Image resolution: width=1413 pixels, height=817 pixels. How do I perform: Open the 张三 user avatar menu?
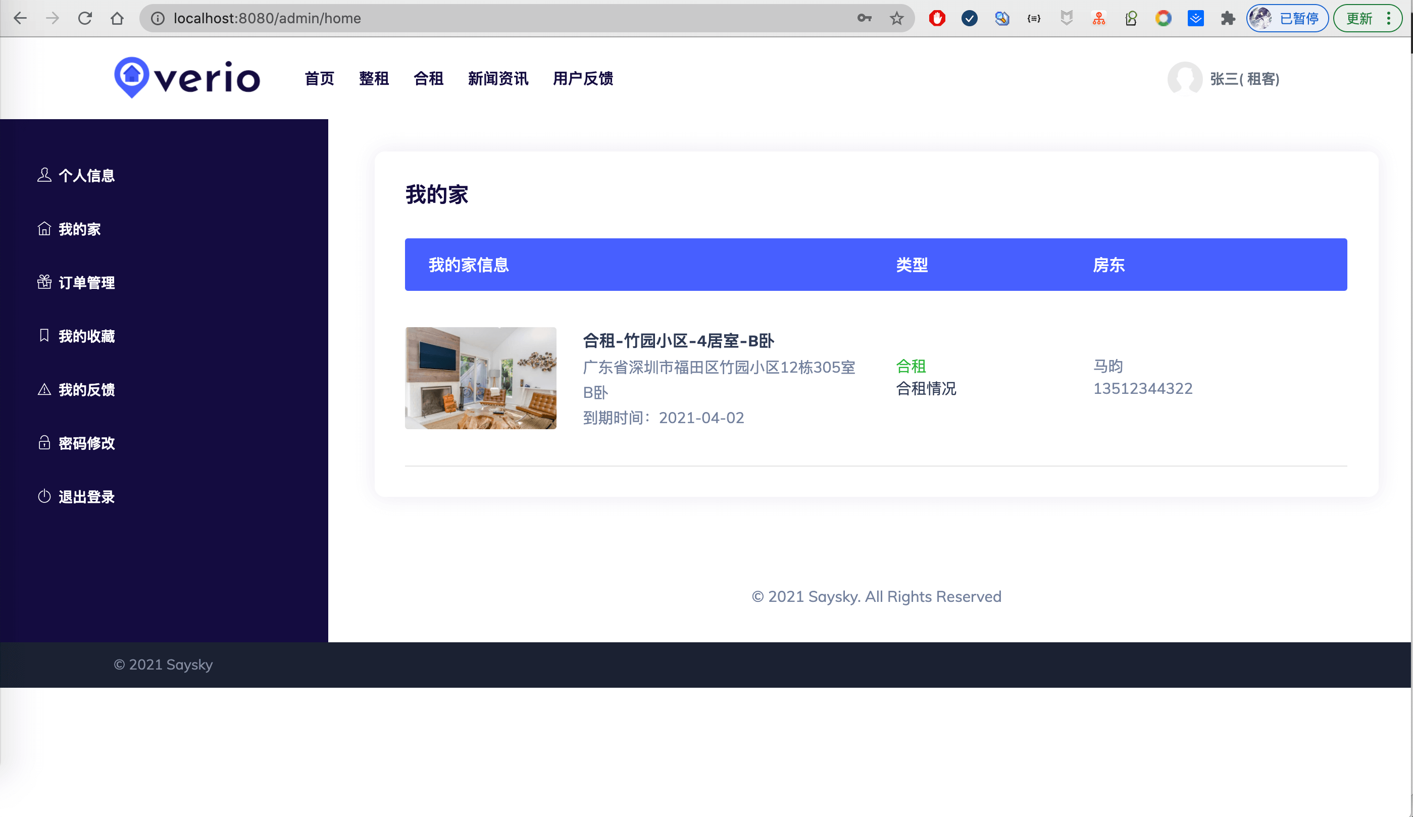pyautogui.click(x=1184, y=79)
